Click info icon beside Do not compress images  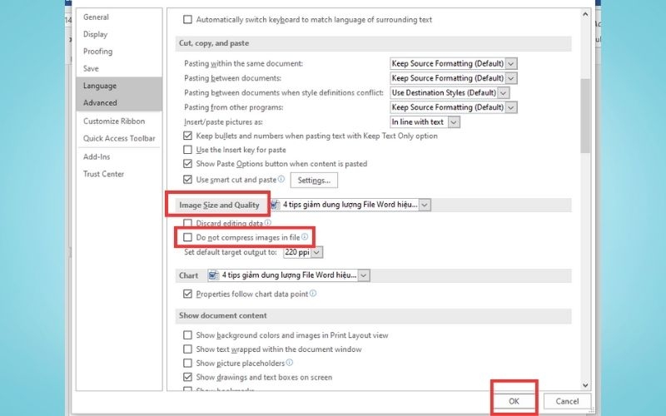pos(305,237)
